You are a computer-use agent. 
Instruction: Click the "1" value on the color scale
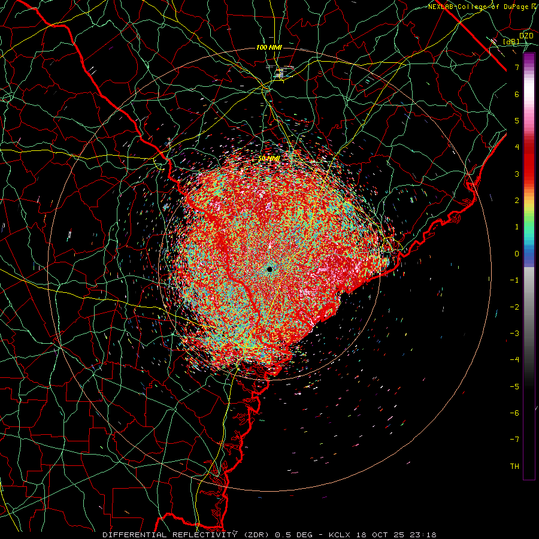pyautogui.click(x=517, y=227)
